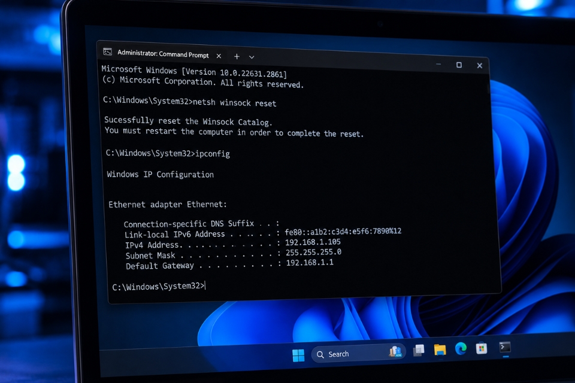This screenshot has height=383, width=575.
Task: Expand the new tab profile dropdown chevron
Action: pos(252,57)
